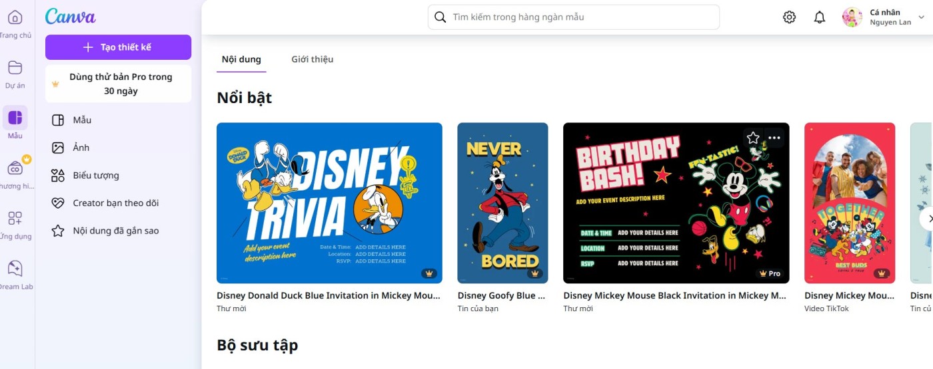Open the Ứng dụng apps icon
This screenshot has width=933, height=369.
pyautogui.click(x=15, y=219)
